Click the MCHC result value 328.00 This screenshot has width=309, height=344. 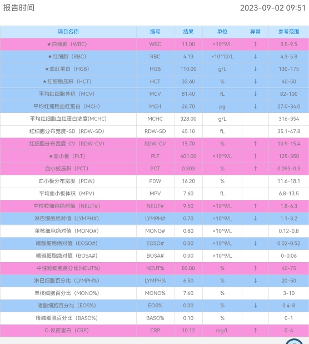[188, 119]
